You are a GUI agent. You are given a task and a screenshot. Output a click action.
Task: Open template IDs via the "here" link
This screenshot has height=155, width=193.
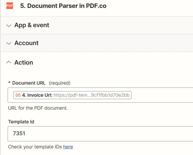pos(68,147)
